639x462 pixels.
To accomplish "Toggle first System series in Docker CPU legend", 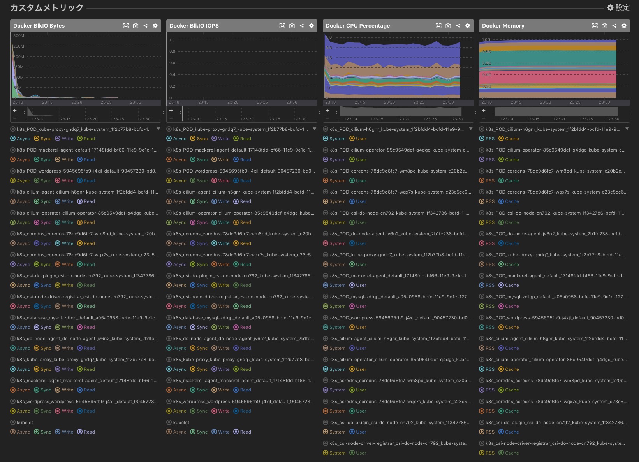I will tap(334, 139).
